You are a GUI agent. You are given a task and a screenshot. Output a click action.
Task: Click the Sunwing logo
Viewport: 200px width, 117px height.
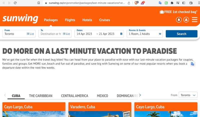pos(20,18)
